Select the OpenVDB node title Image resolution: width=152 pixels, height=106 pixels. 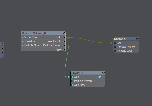(120, 39)
